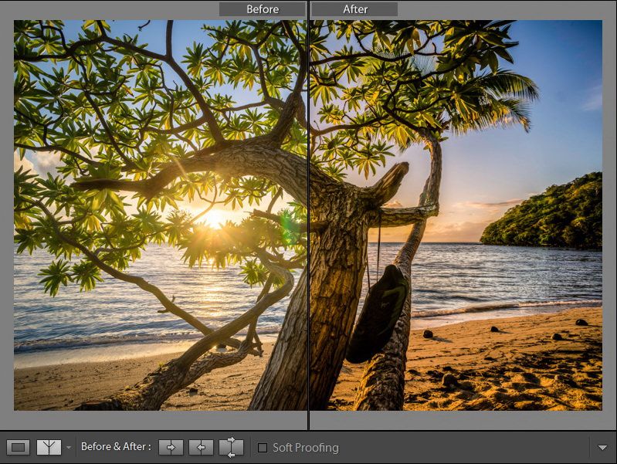Select the Before/After split view icon

coord(49,448)
